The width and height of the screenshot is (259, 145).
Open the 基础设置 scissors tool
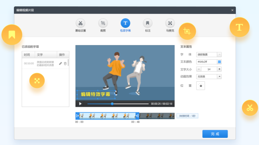(x=80, y=23)
